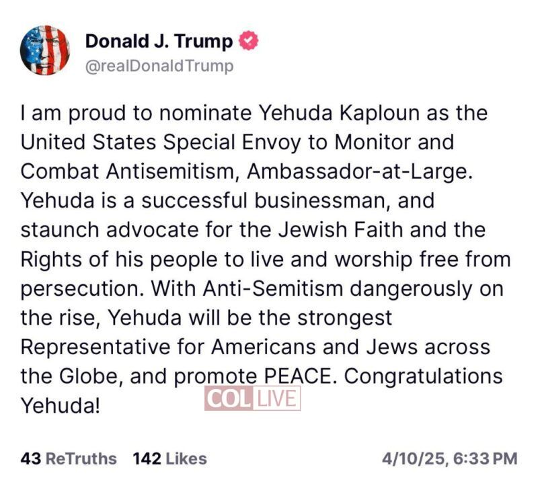Click the @realDonaldTrump handle
Viewport: 538px width, 486px height.
pyautogui.click(x=159, y=66)
